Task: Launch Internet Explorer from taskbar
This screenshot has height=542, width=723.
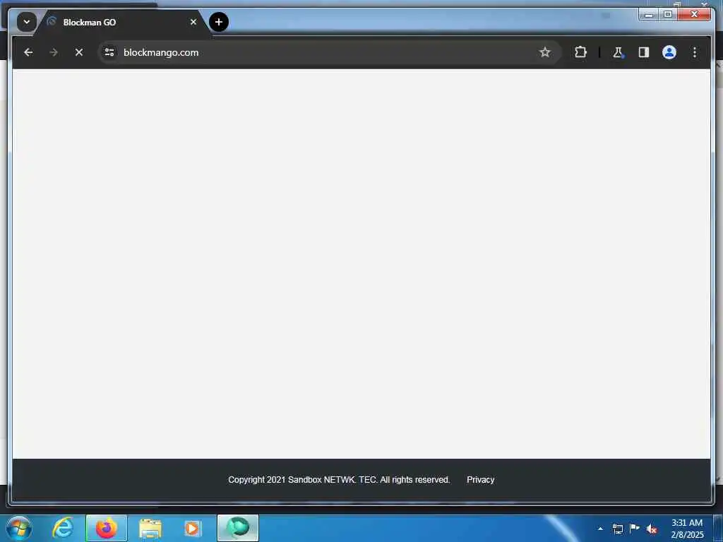Action: click(x=63, y=528)
